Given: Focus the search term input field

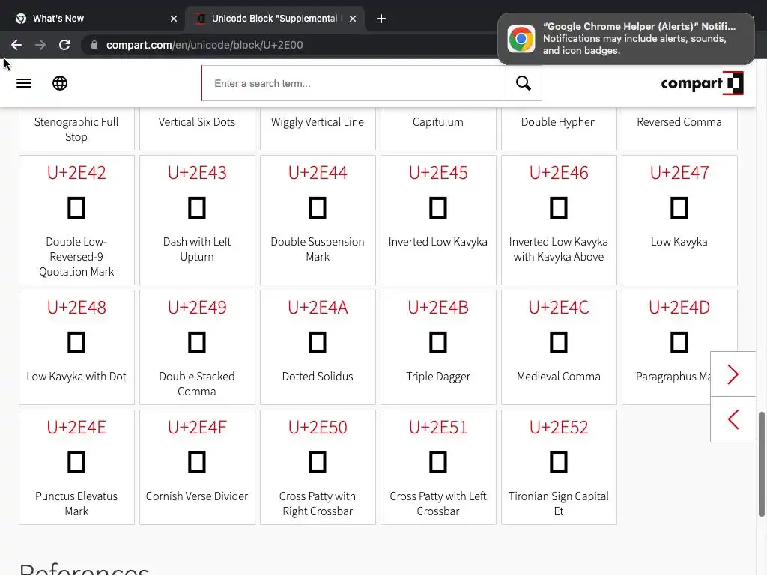Looking at the screenshot, I should tap(354, 83).
